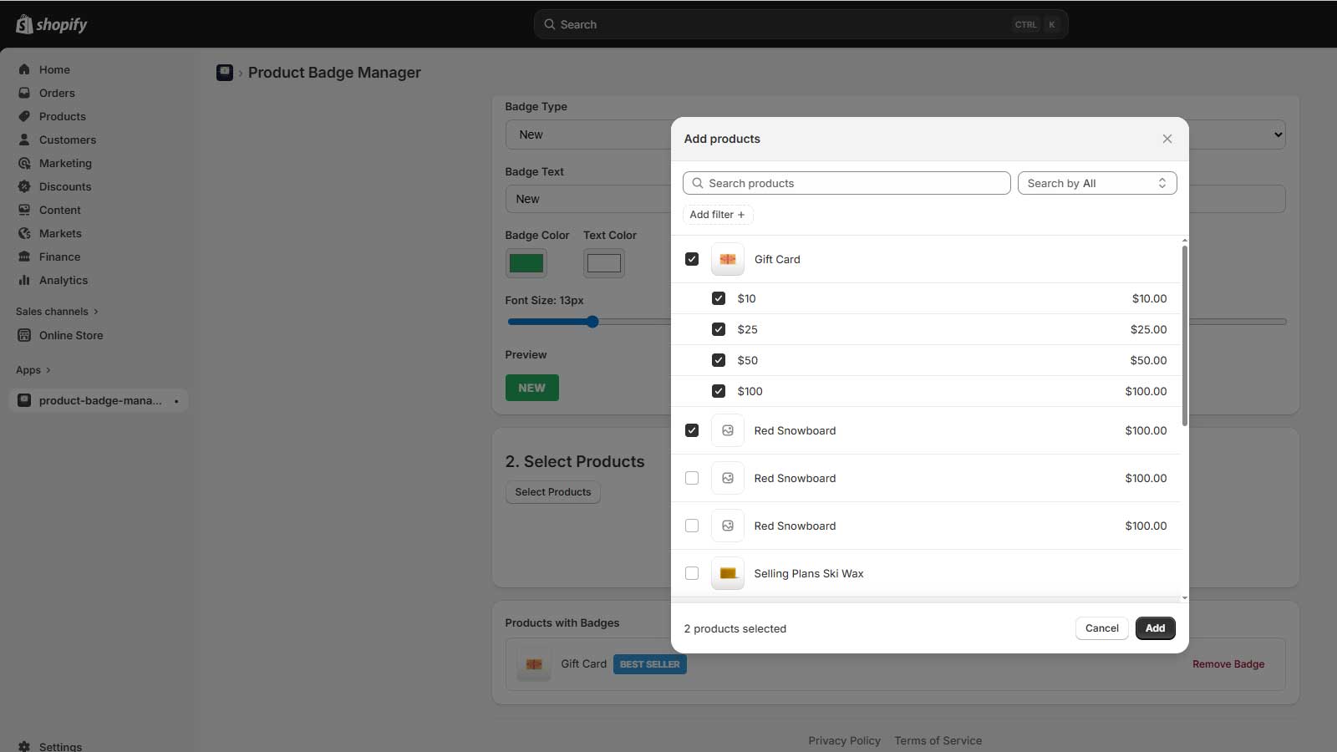The image size is (1337, 752).
Task: Open the Search by All dropdown
Action: point(1096,183)
